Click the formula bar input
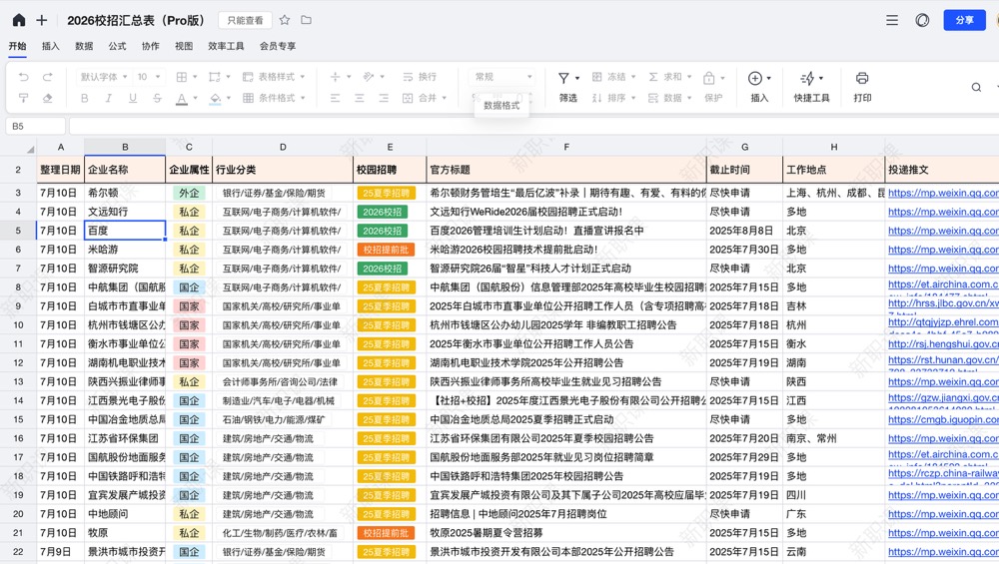The height and width of the screenshot is (564, 999). click(x=533, y=126)
